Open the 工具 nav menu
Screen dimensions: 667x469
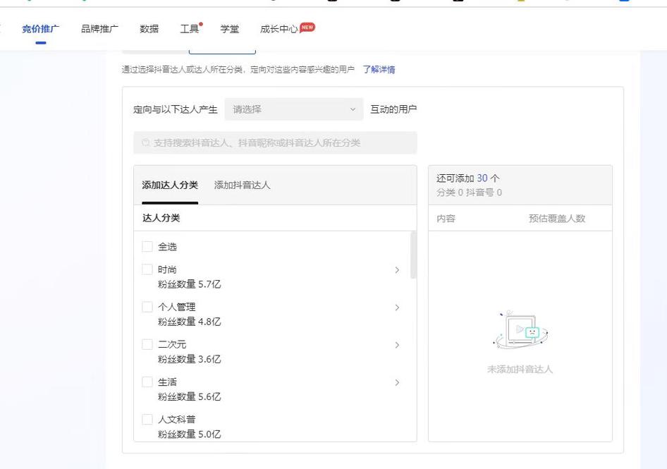[x=189, y=29]
